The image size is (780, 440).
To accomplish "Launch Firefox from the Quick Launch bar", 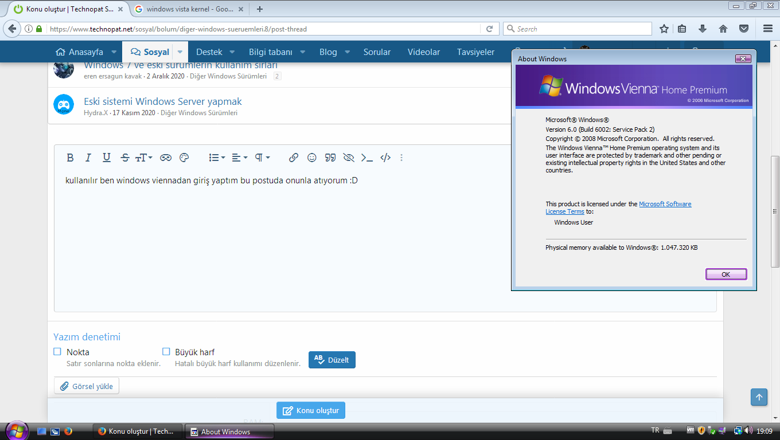I will pyautogui.click(x=68, y=431).
